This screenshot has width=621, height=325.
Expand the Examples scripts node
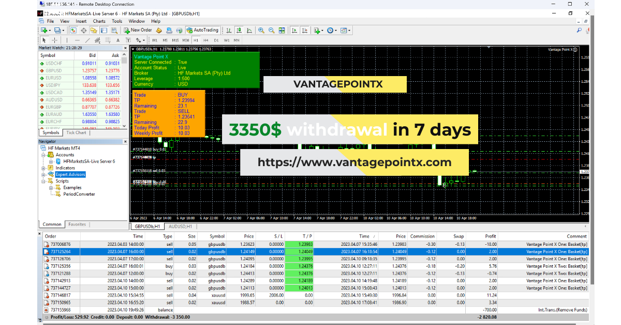point(51,188)
